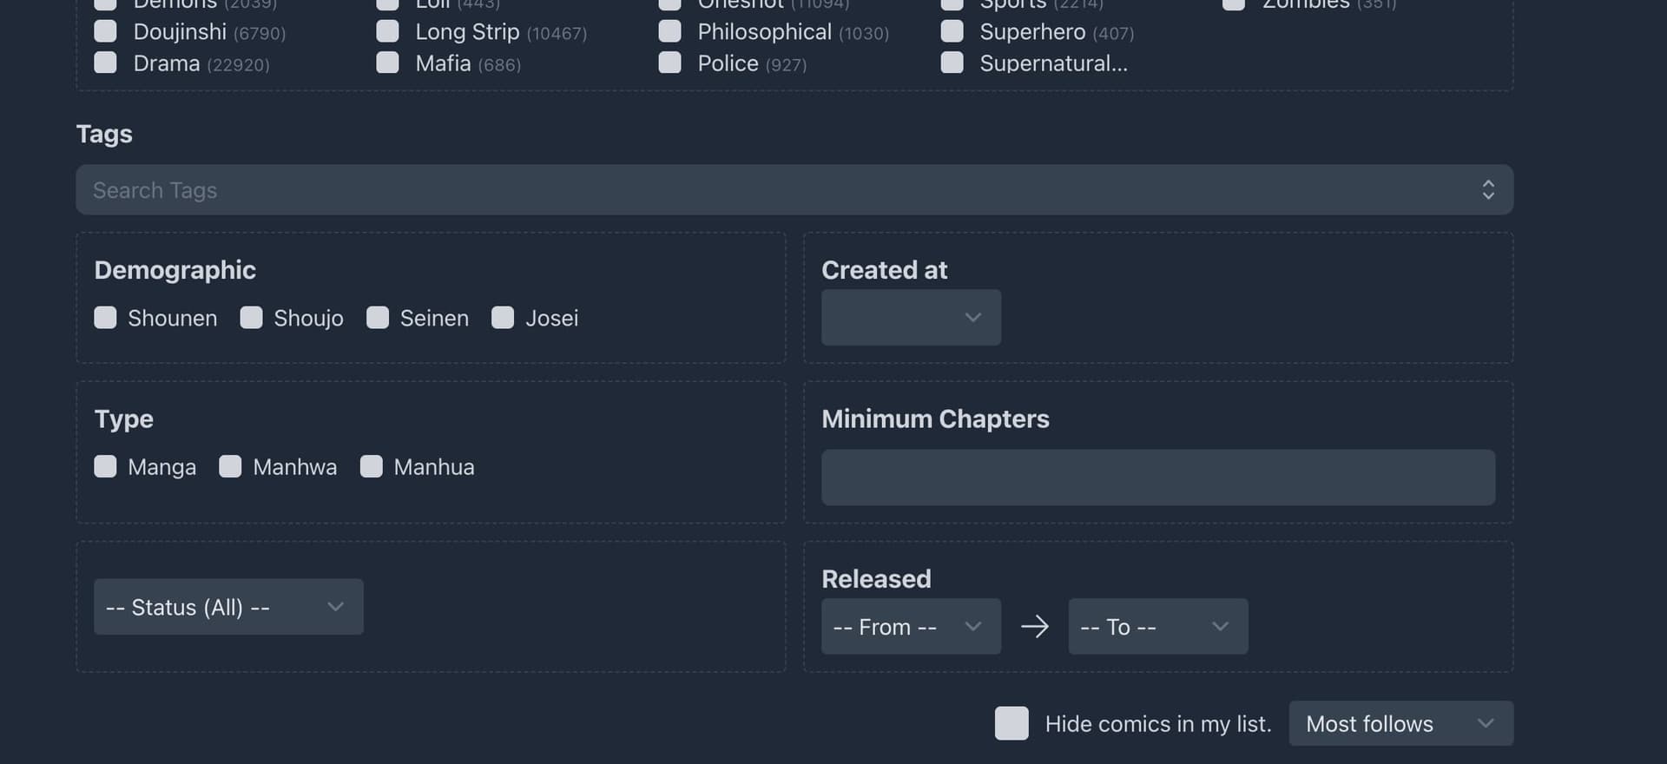Enable the Manhwa type checkbox
1667x764 pixels.
(230, 467)
